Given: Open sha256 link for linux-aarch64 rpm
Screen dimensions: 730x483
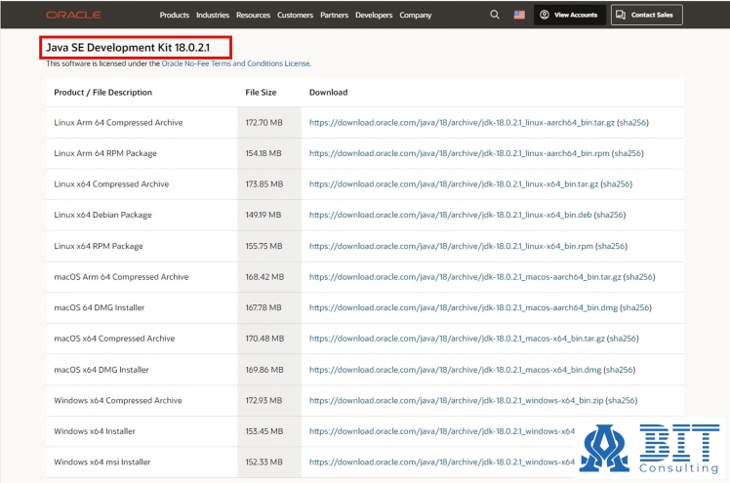Looking at the screenshot, I should [628, 153].
